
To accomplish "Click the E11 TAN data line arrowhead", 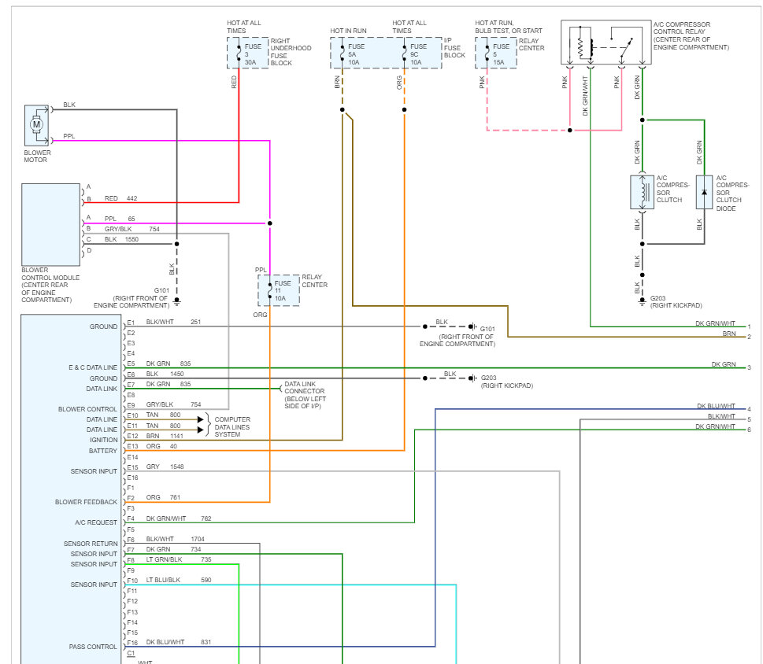I will 201,430.
